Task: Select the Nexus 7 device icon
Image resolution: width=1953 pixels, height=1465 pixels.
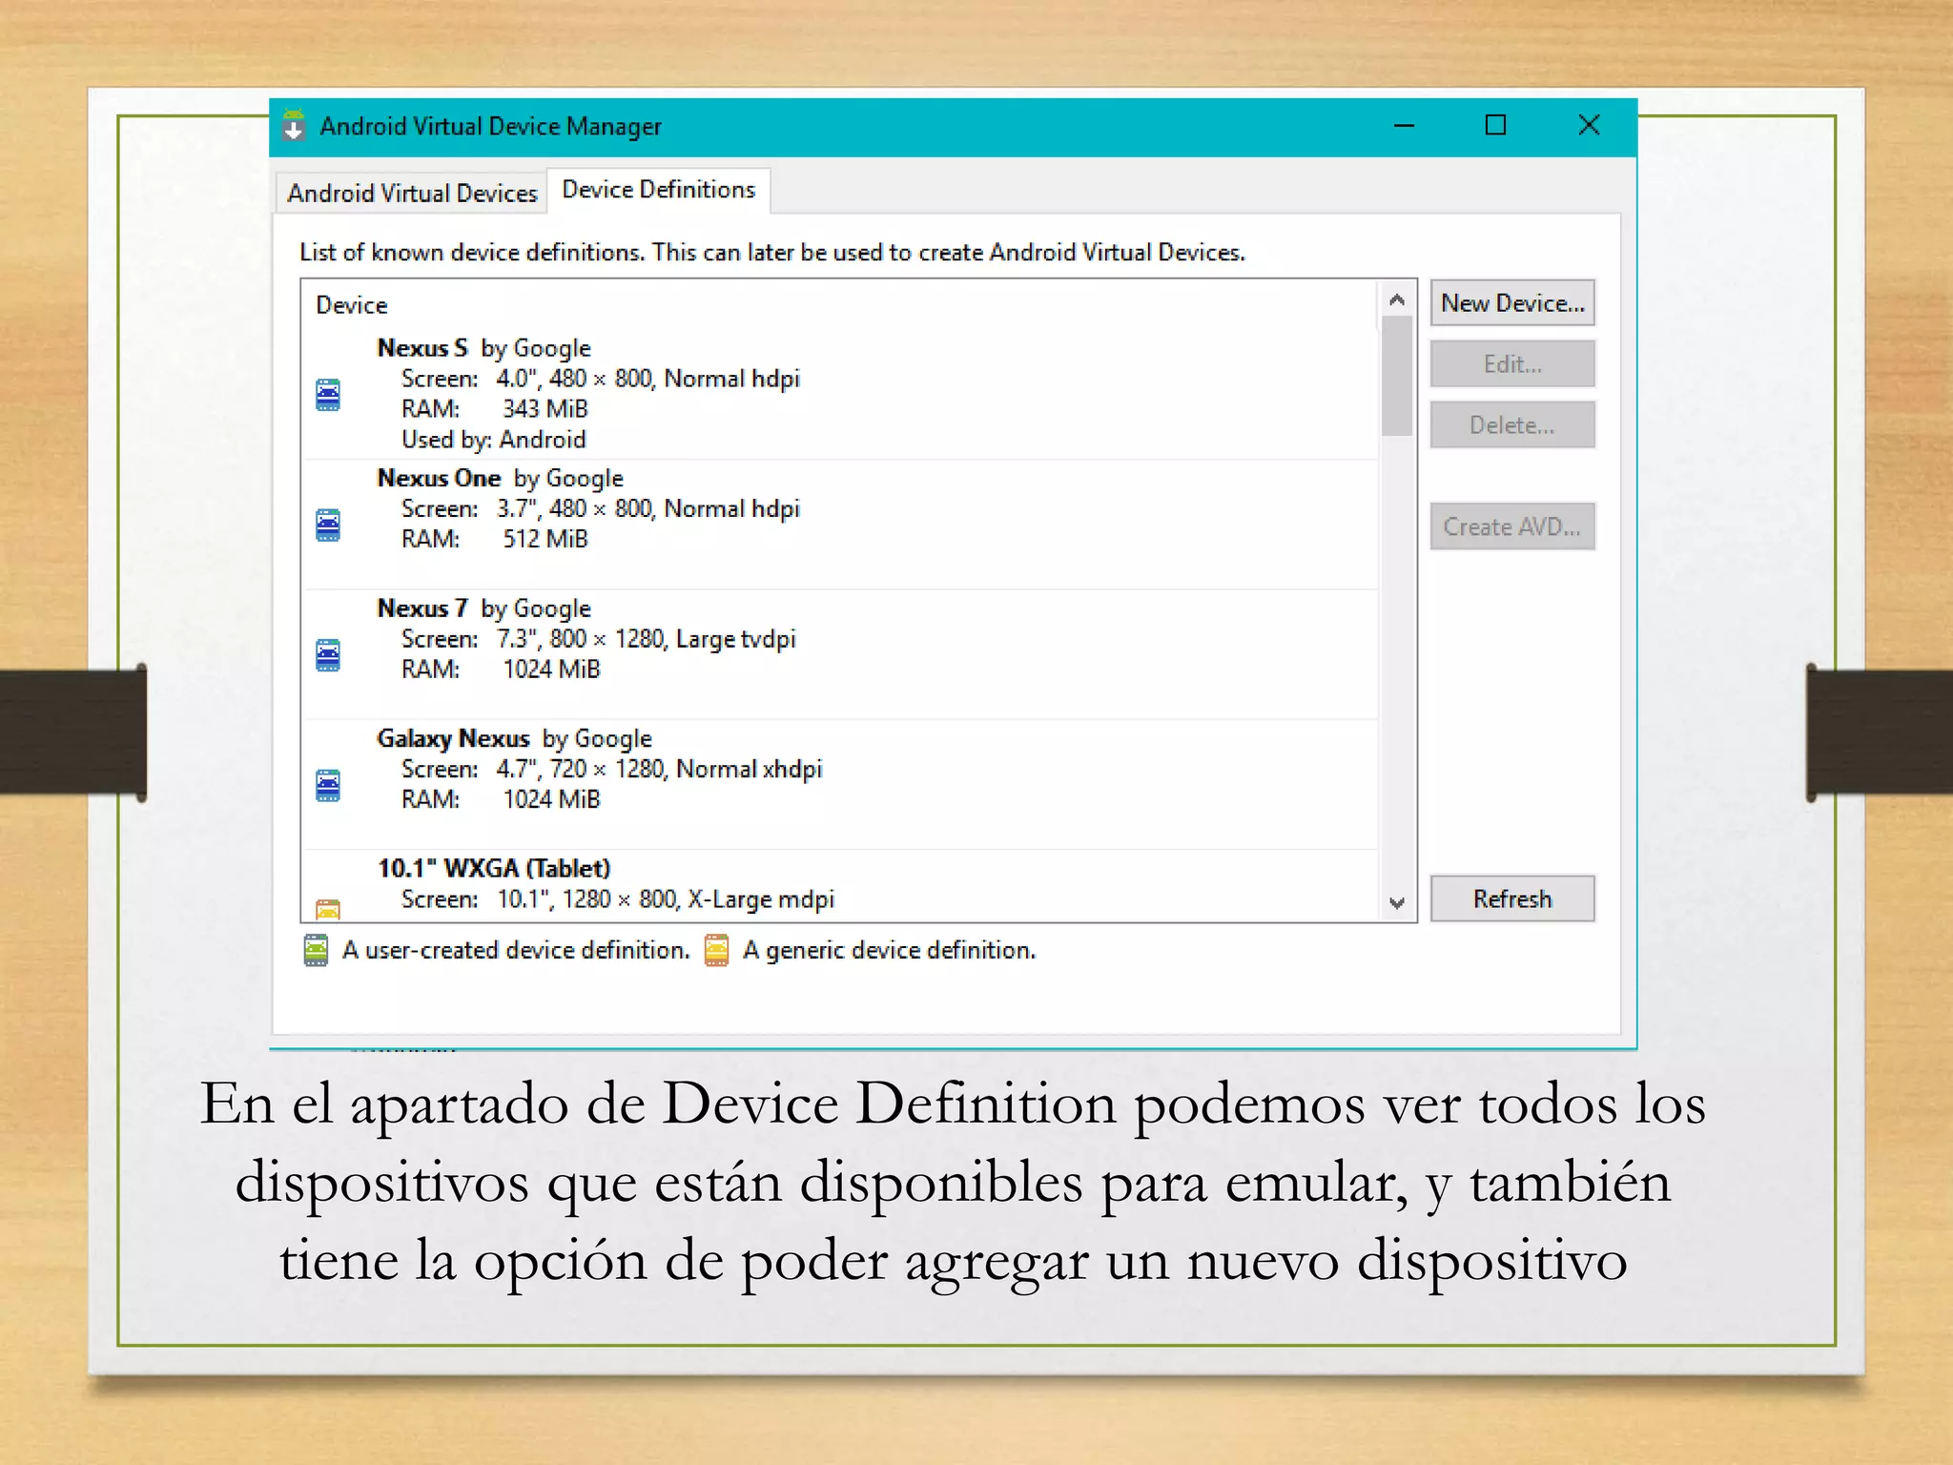Action: click(x=328, y=654)
